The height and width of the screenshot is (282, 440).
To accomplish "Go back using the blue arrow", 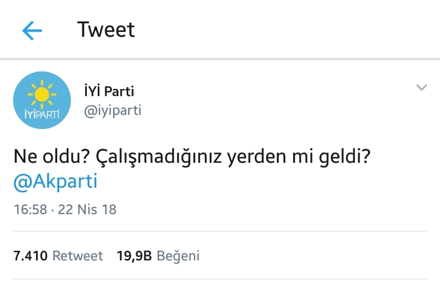I will click(x=32, y=30).
